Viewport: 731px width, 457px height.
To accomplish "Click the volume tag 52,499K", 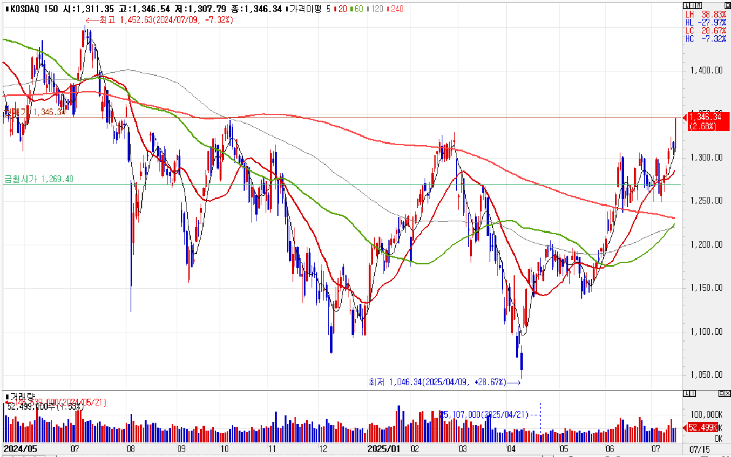I will coord(705,428).
